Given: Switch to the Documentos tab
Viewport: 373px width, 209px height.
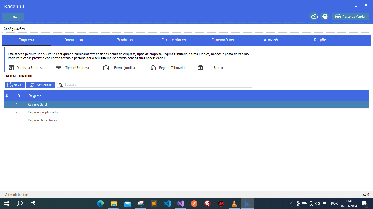Looking at the screenshot, I should coord(75,40).
